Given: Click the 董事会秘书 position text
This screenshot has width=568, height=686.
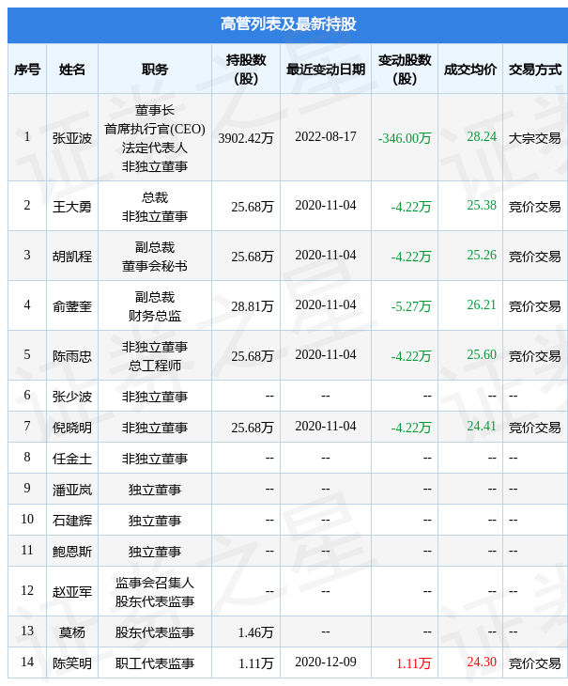Looking at the screenshot, I should tap(155, 266).
